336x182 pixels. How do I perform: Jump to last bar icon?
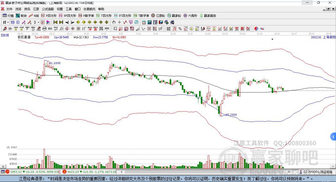(61, 22)
